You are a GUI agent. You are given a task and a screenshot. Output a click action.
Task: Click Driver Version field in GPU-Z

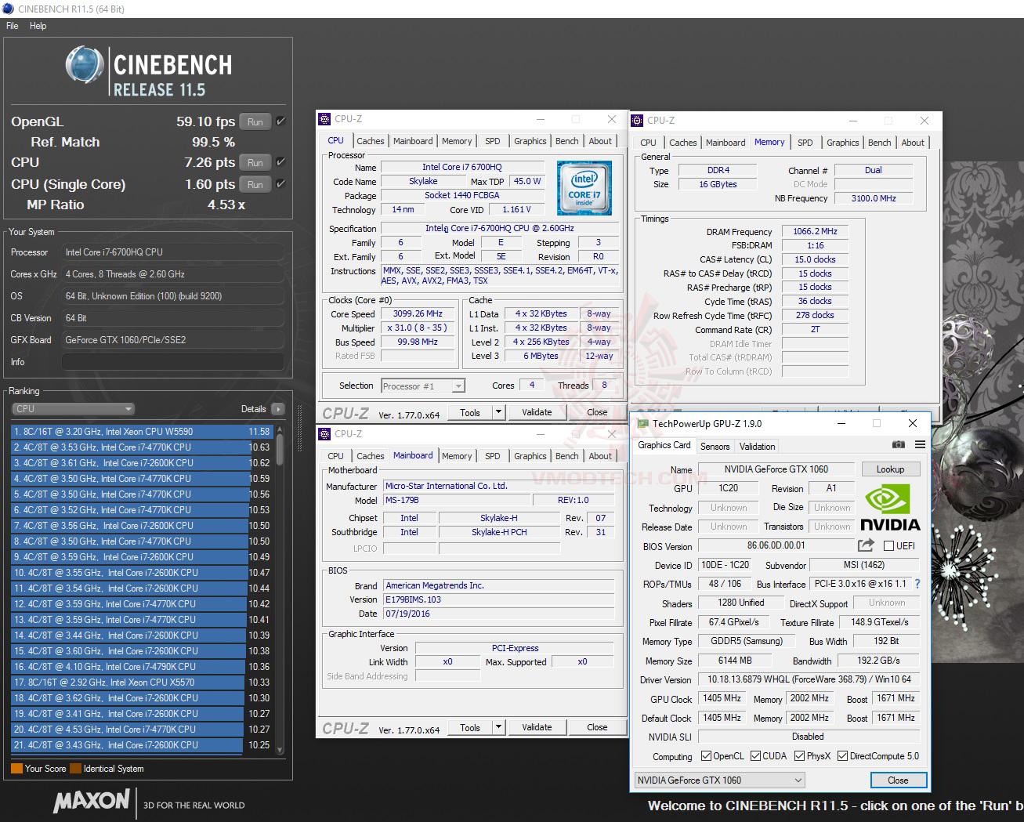tap(809, 679)
